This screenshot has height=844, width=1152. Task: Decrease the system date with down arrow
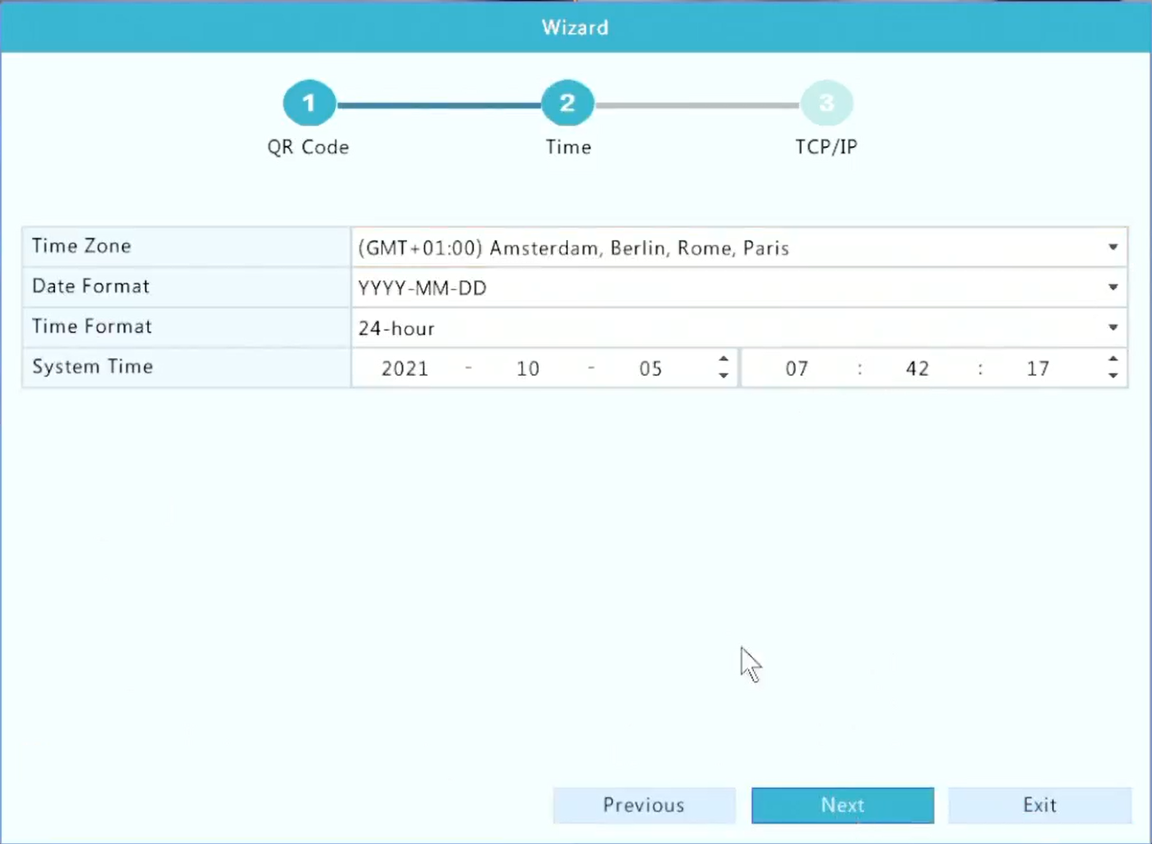(723, 376)
